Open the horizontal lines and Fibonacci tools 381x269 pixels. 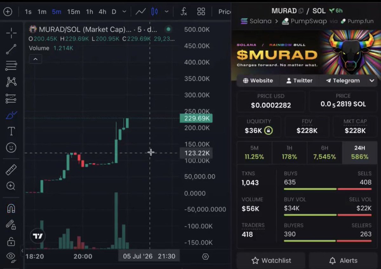(11, 66)
